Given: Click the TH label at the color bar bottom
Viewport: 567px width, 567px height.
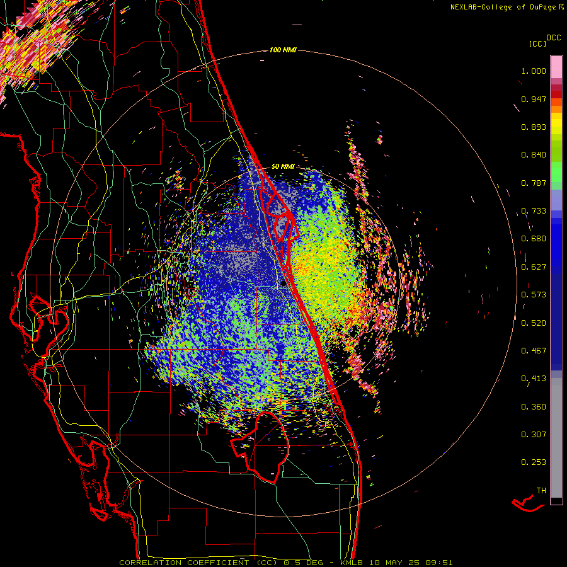Looking at the screenshot, I should (541, 491).
